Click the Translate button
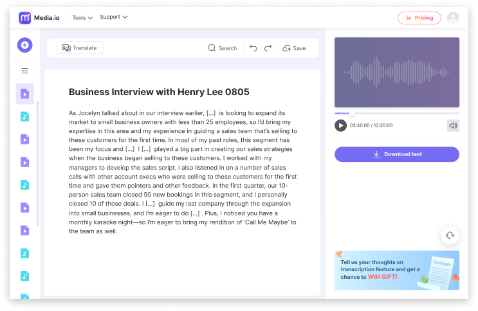The image size is (478, 311). (x=80, y=48)
